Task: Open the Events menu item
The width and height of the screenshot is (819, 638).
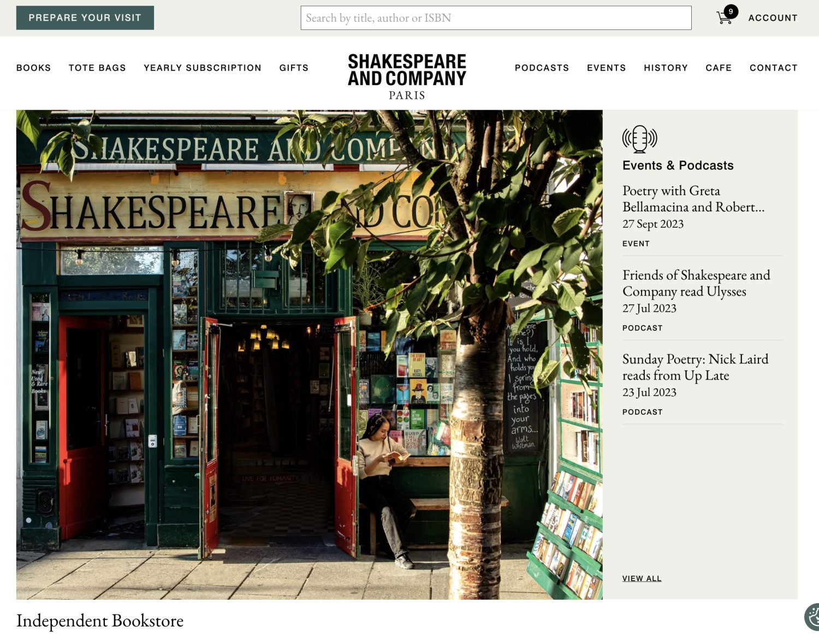Action: [x=606, y=68]
